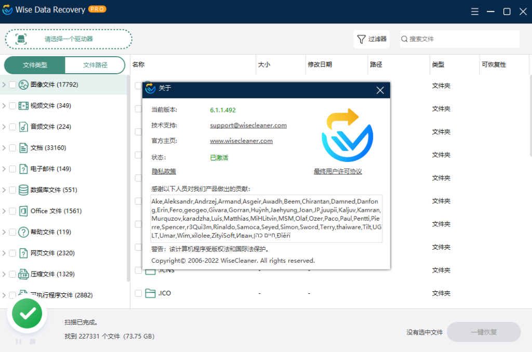Click the 一键恢复 recover button
The height and width of the screenshot is (352, 532).
[484, 332]
